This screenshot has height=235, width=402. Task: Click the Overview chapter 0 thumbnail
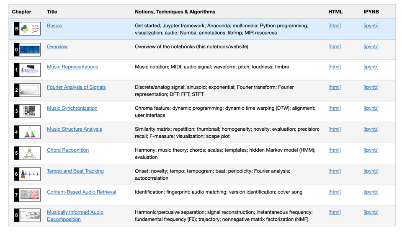coord(27,49)
